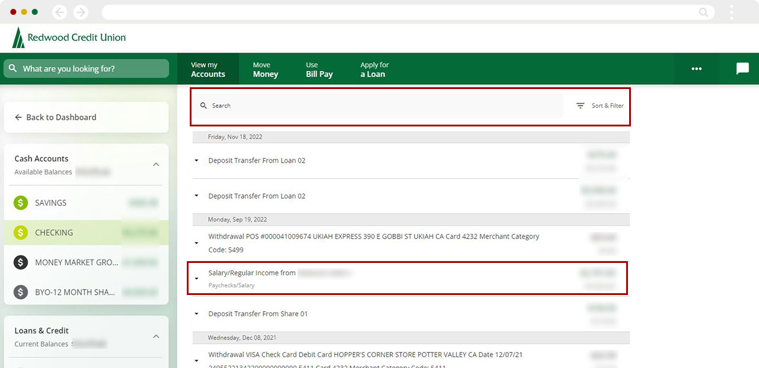Expand the Salary/Regular Income transaction
This screenshot has height=368, width=759.
click(196, 279)
